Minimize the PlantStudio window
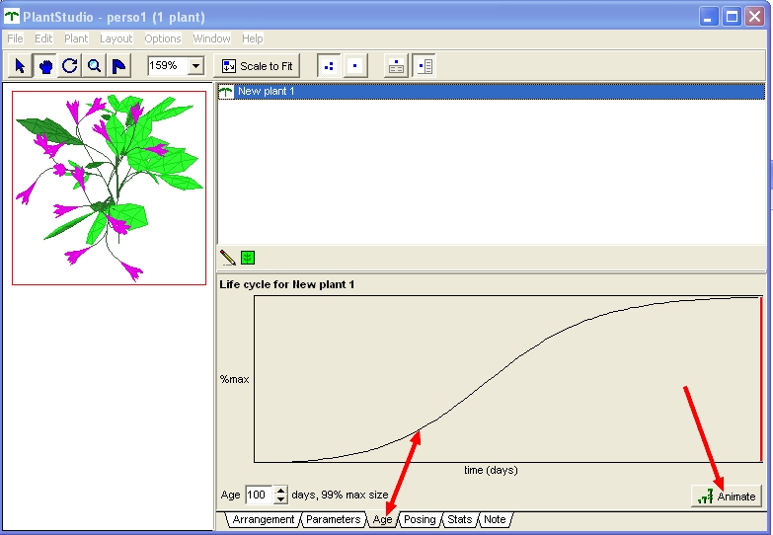773x535 pixels. pyautogui.click(x=709, y=17)
